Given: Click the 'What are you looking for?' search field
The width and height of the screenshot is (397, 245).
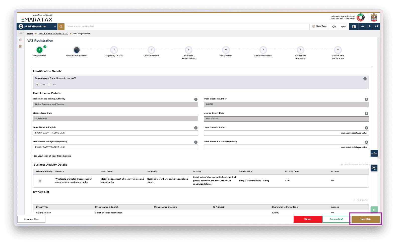Looking at the screenshot, I should pyautogui.click(x=187, y=26).
